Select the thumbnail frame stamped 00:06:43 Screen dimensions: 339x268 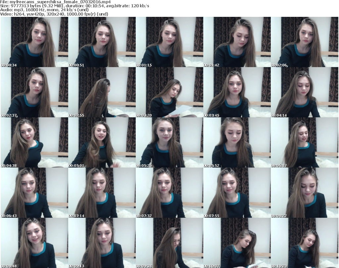pyautogui.click(x=34, y=193)
